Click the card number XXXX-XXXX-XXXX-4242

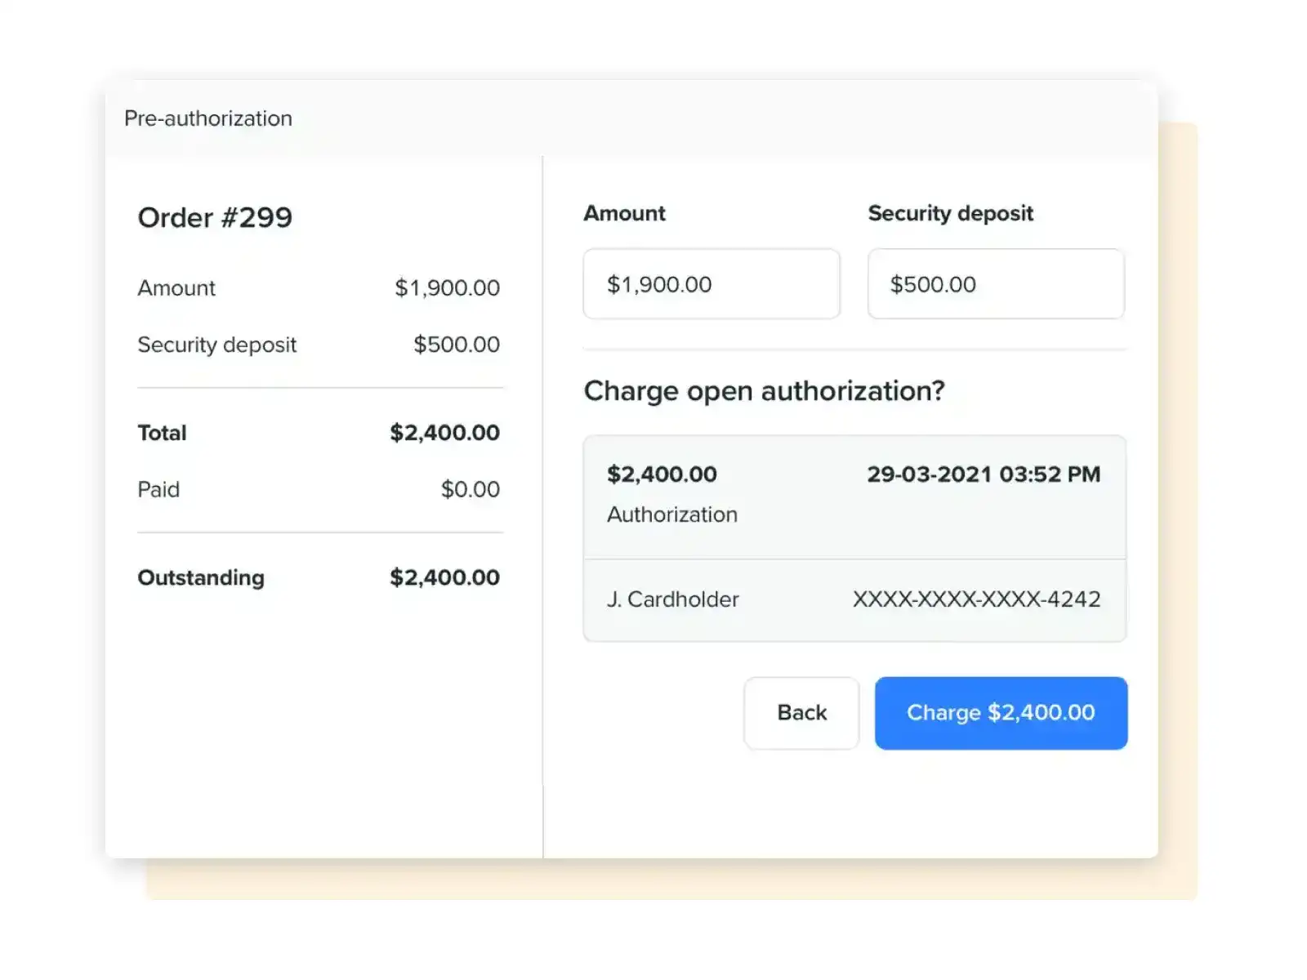click(977, 599)
